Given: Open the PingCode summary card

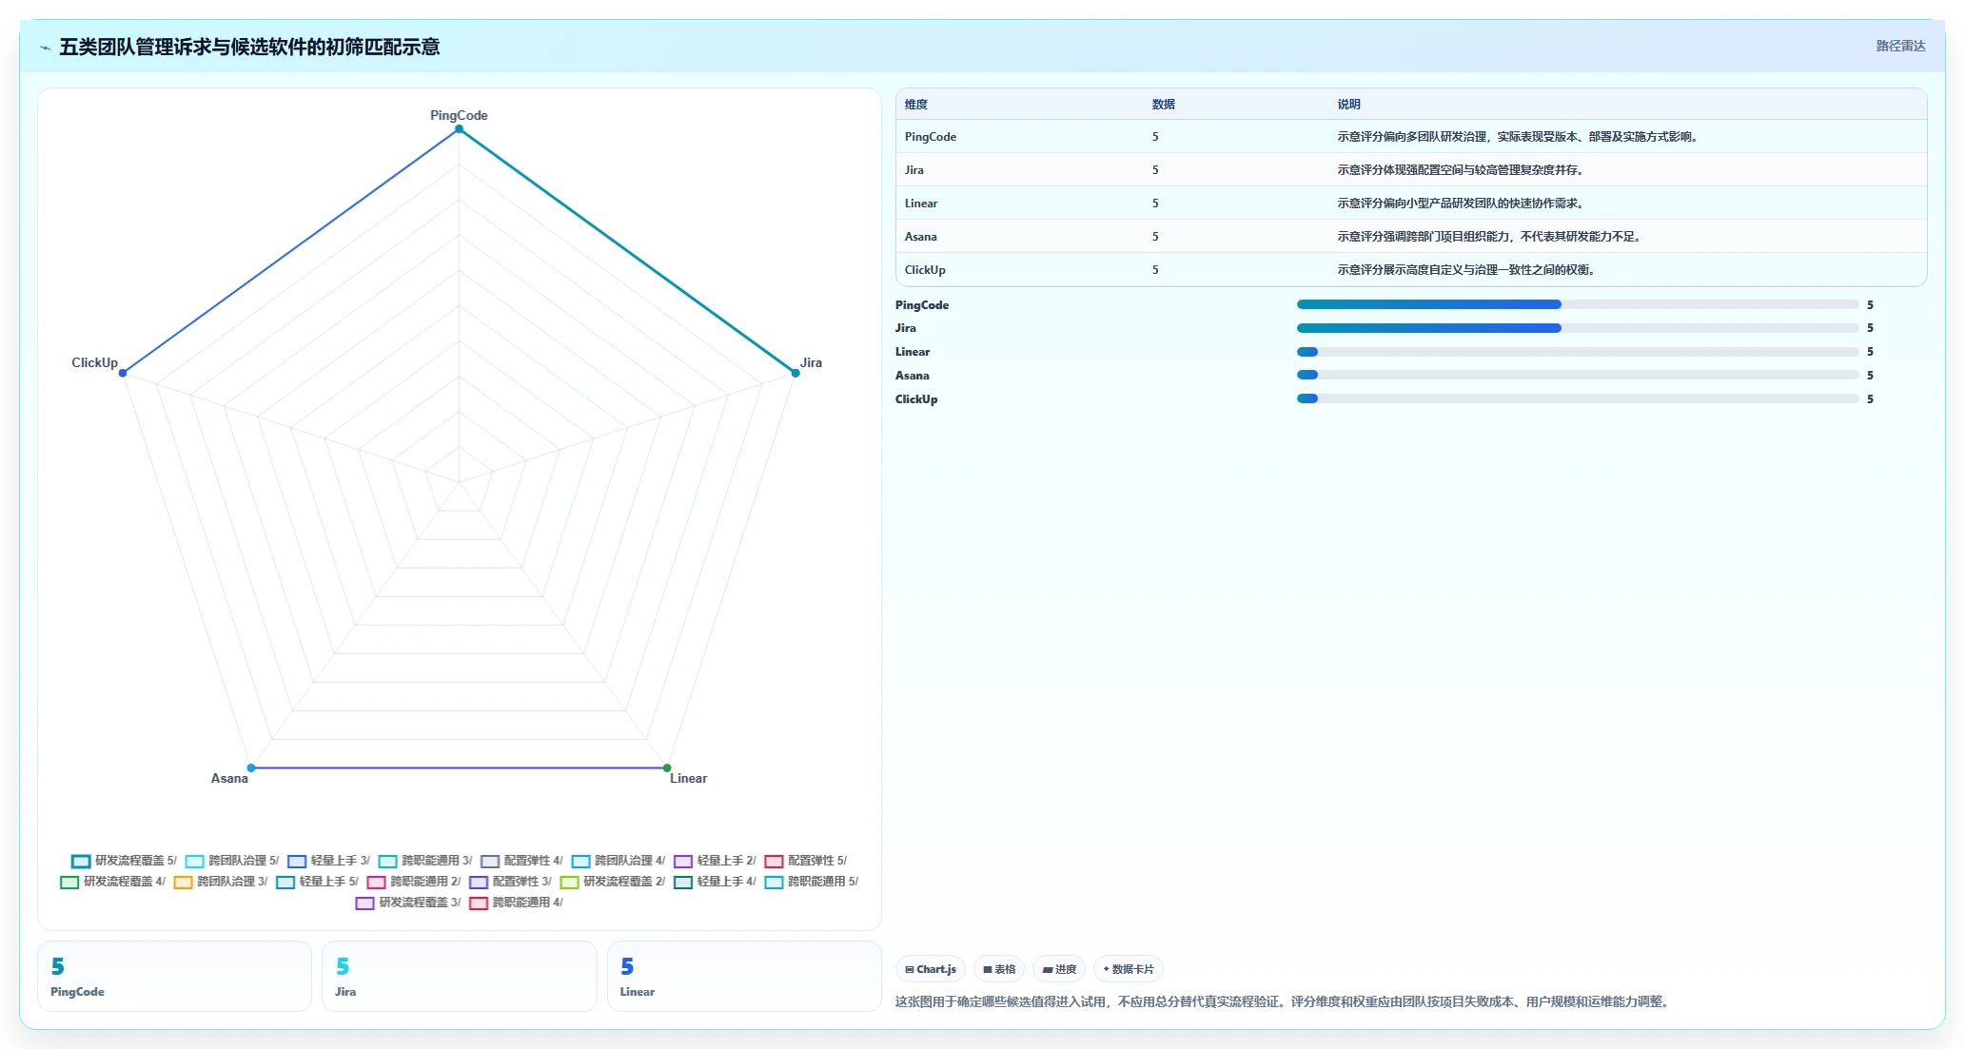Looking at the screenshot, I should (174, 976).
